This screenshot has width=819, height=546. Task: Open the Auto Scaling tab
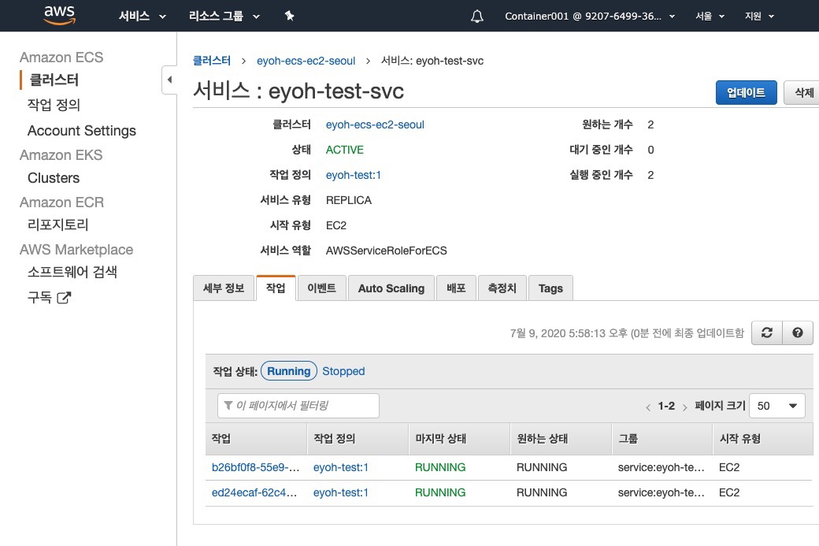coord(391,288)
